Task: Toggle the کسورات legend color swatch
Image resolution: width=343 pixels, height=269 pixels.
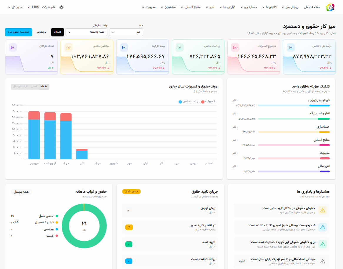Action: pos(203,102)
